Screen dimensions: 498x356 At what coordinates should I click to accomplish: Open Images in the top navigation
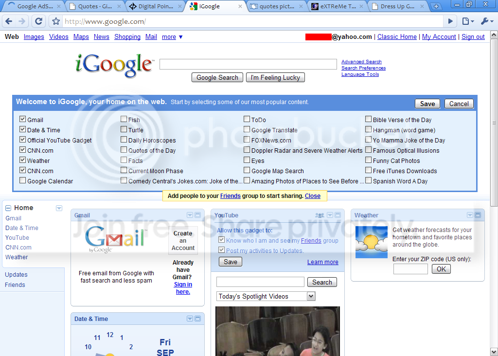(34, 37)
